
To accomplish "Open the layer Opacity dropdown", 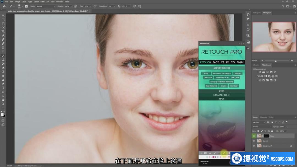I will [286, 127].
